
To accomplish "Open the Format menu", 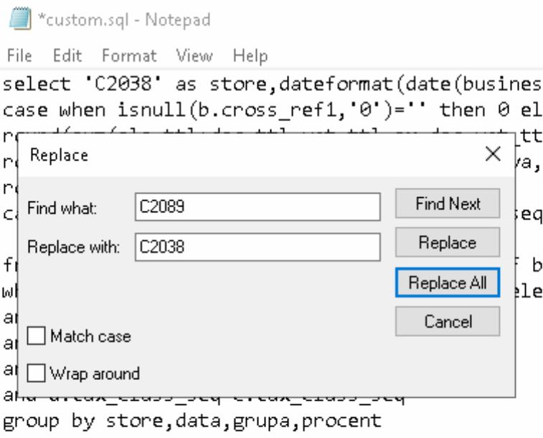I will [129, 55].
